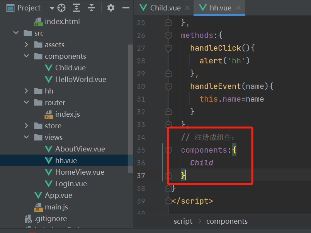Open AboutView.vue in views

coord(80,149)
